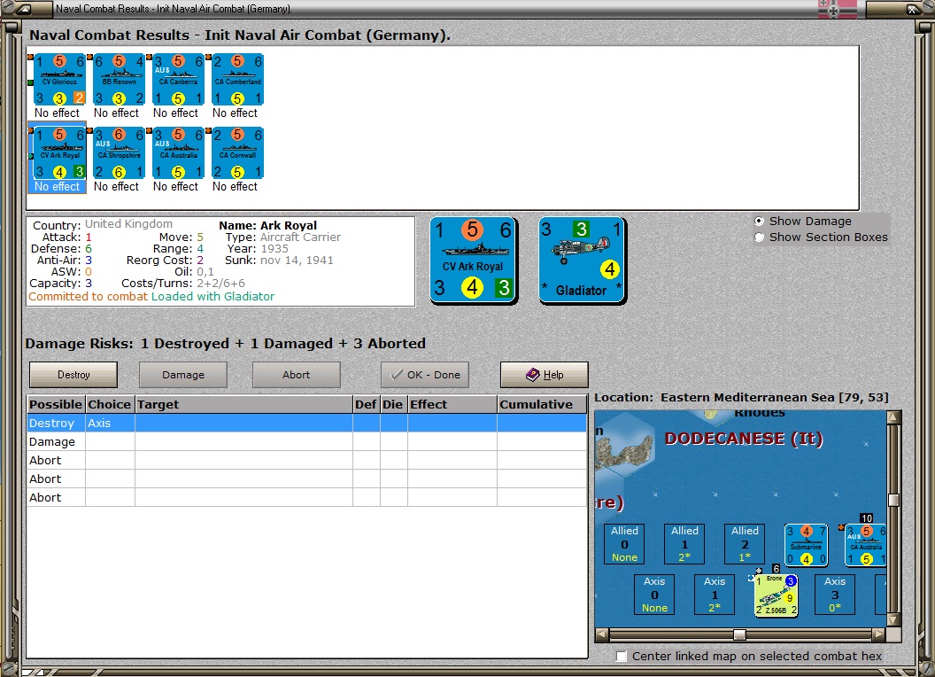Click the CA Australia counter on the map

tap(866, 544)
